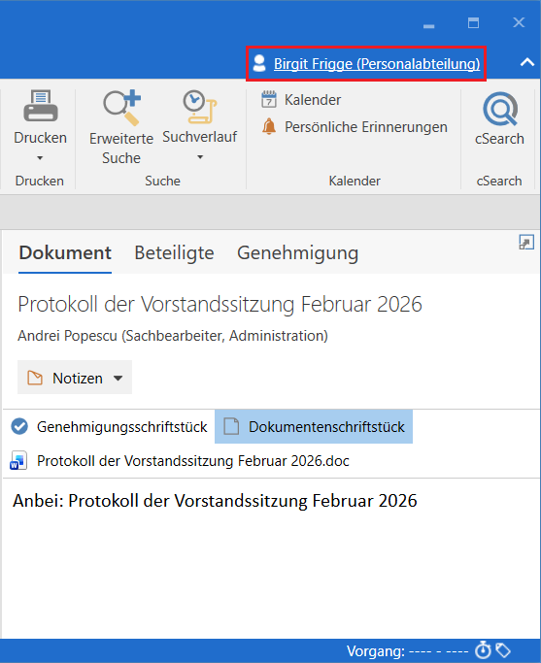Viewport: 541px width, 663px height.
Task: Maximize the window
Action: click(x=473, y=23)
